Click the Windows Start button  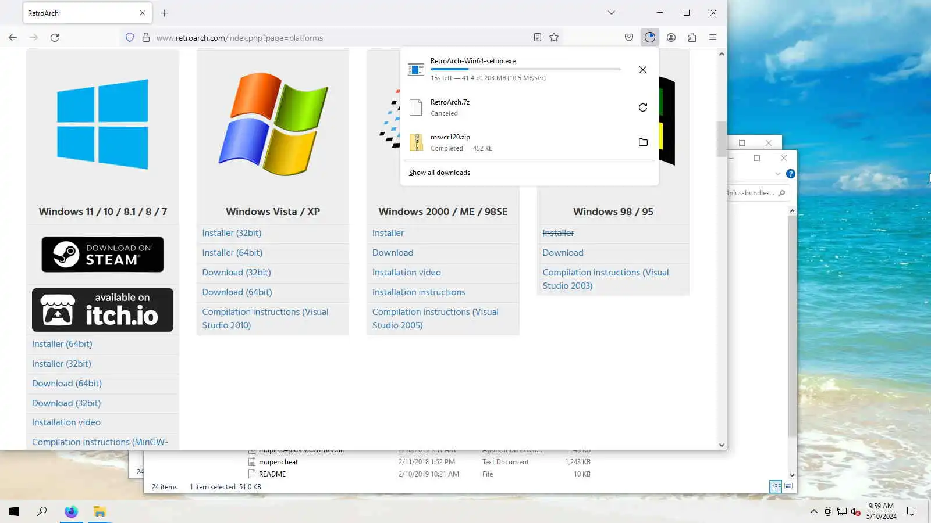[x=14, y=511]
